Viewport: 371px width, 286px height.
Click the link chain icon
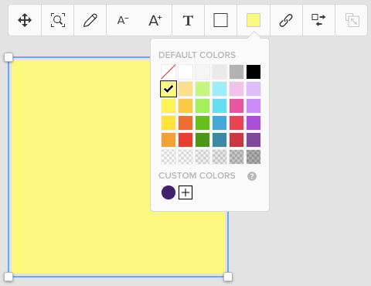[286, 20]
